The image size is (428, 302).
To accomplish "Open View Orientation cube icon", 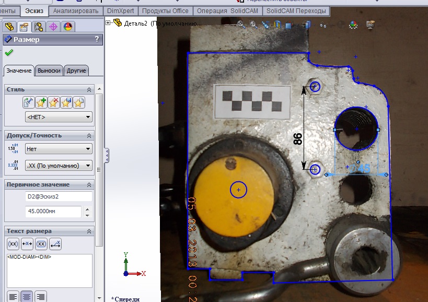I will (x=290, y=25).
